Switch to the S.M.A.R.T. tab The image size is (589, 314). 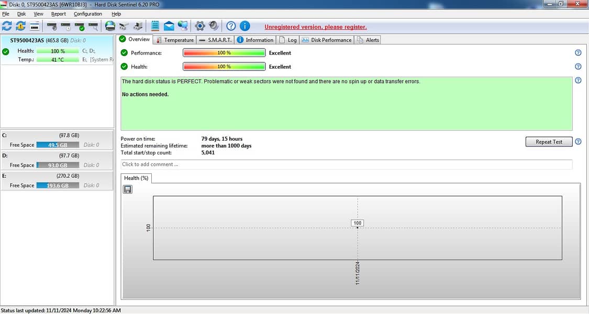tap(215, 40)
